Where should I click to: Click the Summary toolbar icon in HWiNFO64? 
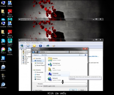click(x=22, y=46)
